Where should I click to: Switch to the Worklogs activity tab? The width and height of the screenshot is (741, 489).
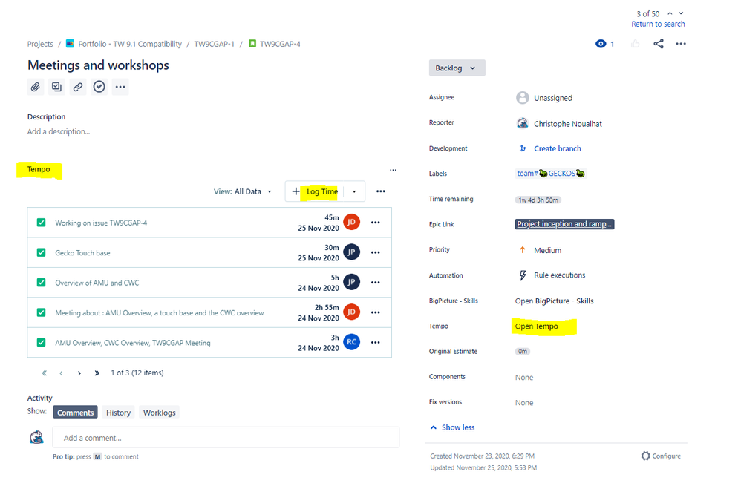pyautogui.click(x=159, y=413)
